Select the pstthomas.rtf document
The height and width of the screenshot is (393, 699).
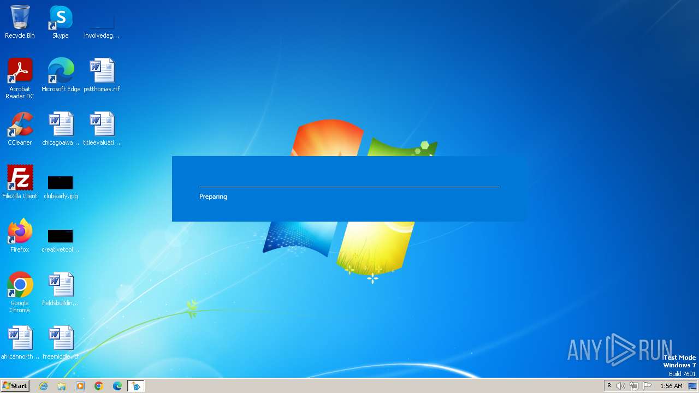click(102, 75)
